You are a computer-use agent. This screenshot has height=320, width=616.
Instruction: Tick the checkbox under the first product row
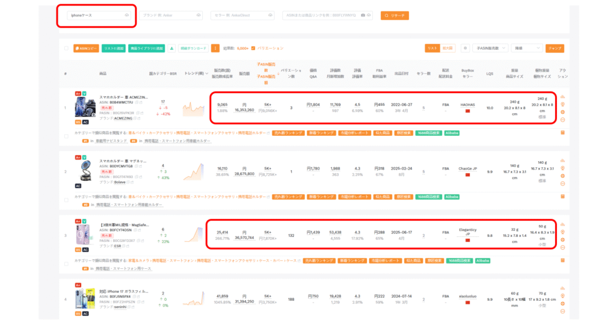[x=66, y=137]
